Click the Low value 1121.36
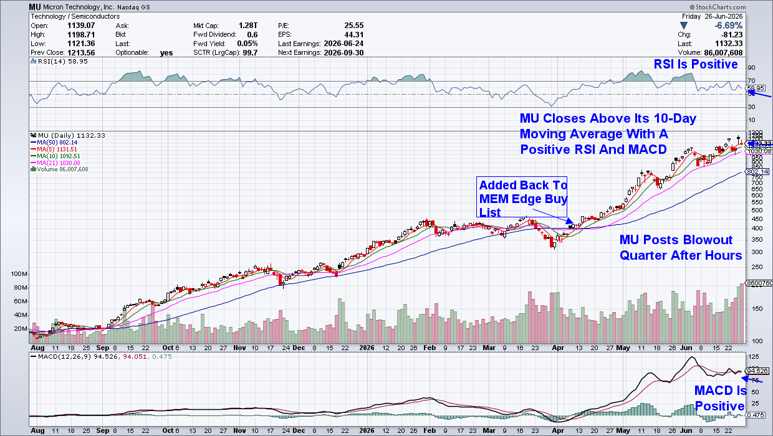 [x=82, y=44]
